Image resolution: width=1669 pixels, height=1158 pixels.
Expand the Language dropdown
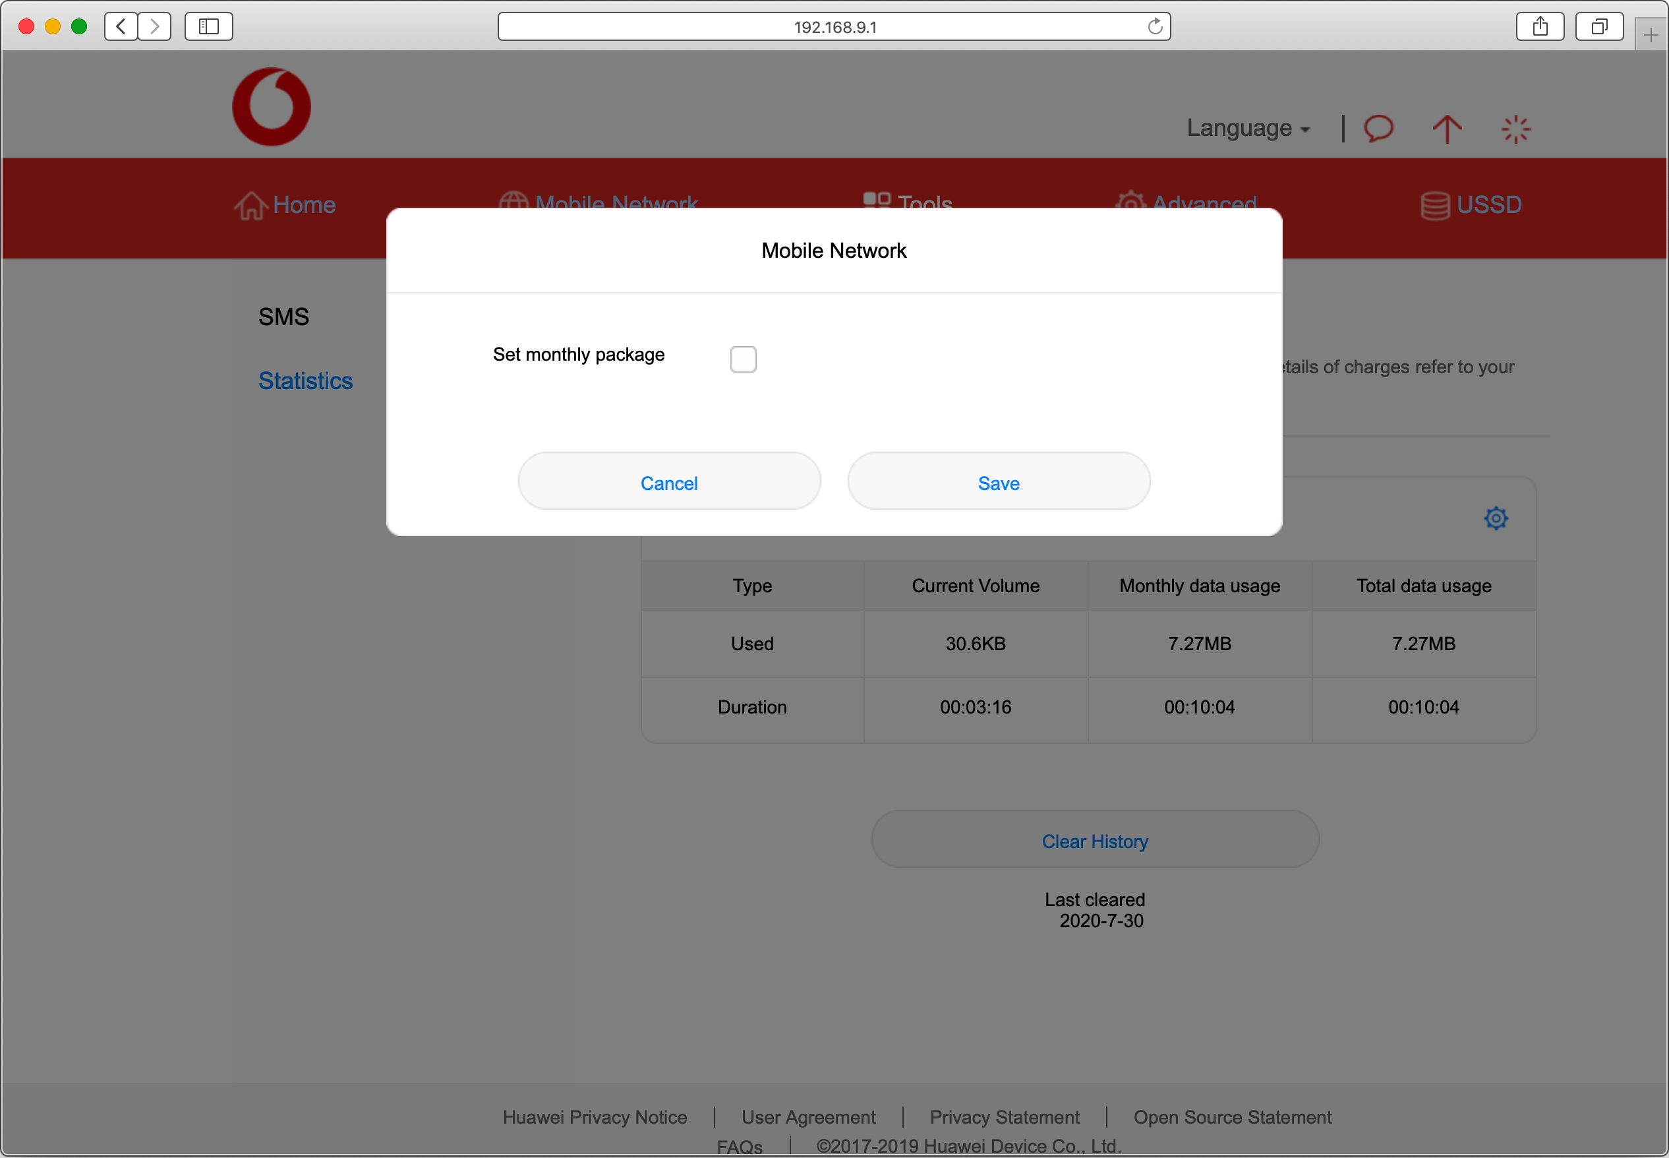[x=1247, y=129]
